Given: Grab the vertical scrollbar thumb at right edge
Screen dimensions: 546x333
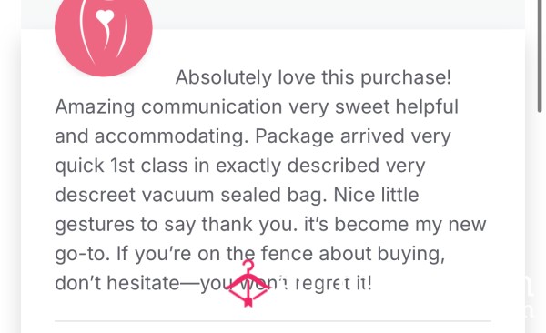Looking at the screenshot, I should 540,55.
